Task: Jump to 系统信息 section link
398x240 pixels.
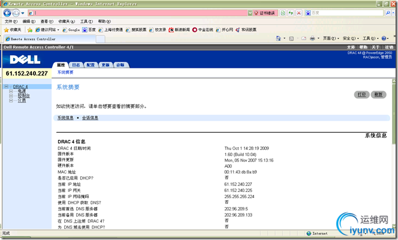Action: (x=65, y=118)
